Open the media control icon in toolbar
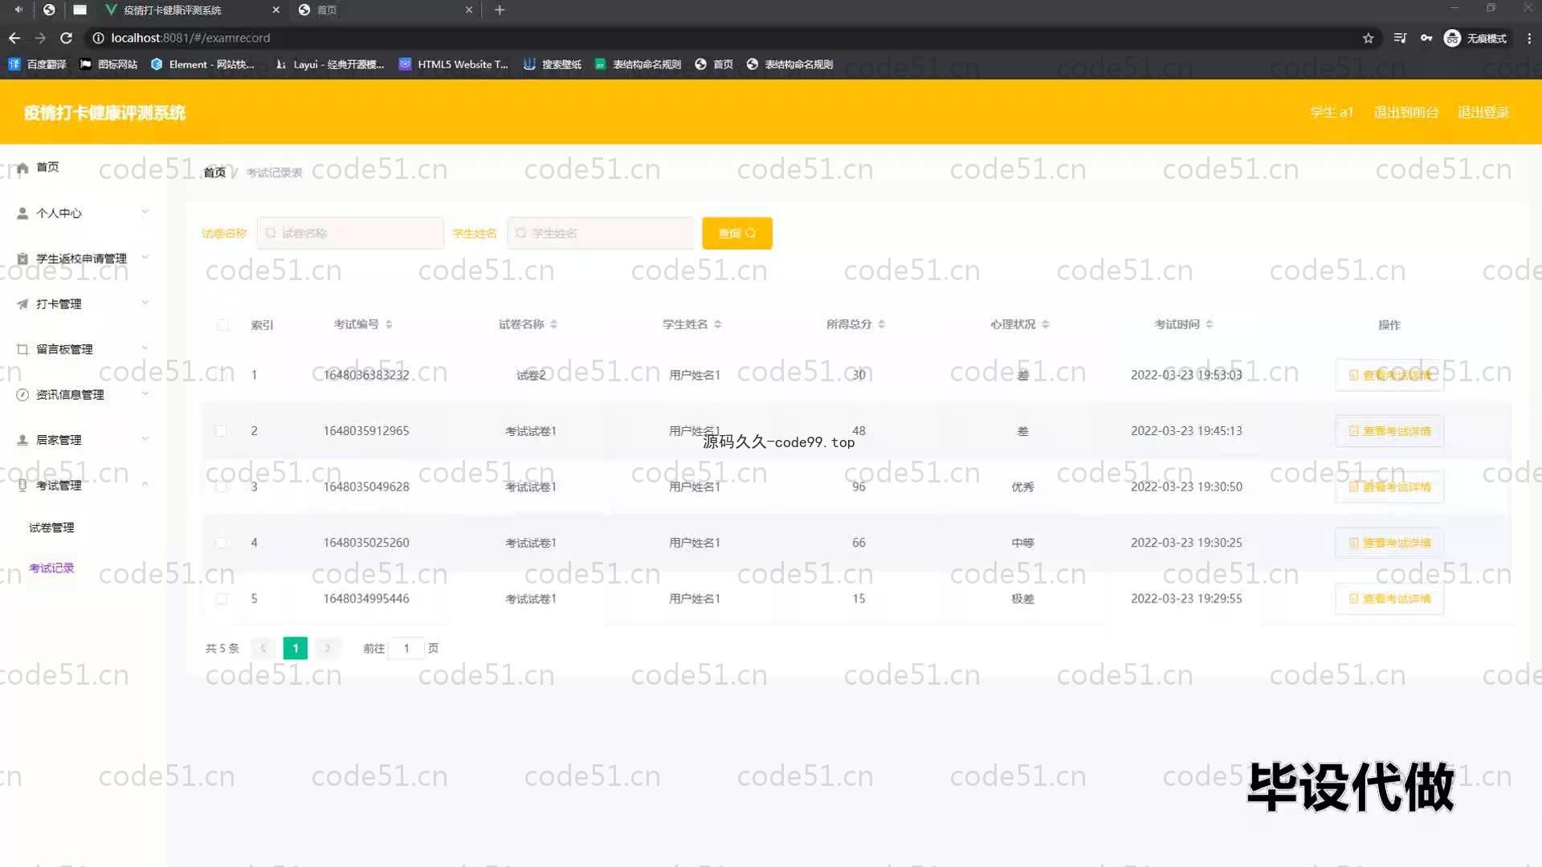Screen dimensions: 1542x867 pos(1400,38)
